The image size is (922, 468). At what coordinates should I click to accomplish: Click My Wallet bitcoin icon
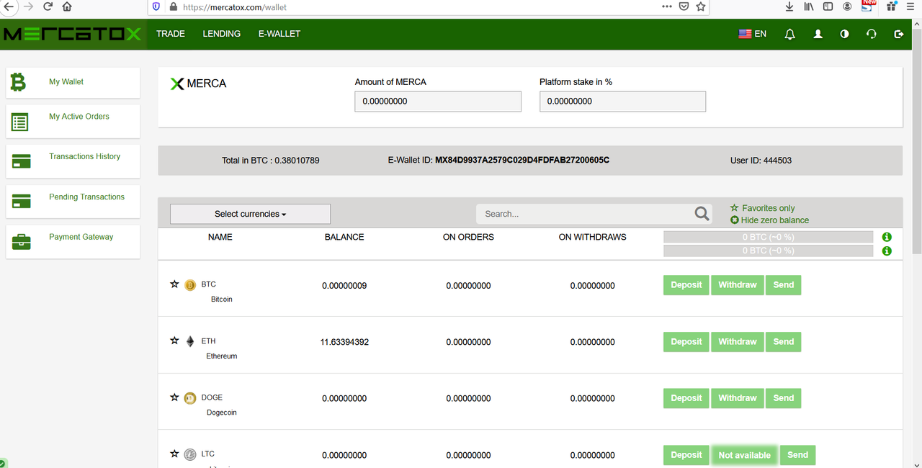coord(18,82)
